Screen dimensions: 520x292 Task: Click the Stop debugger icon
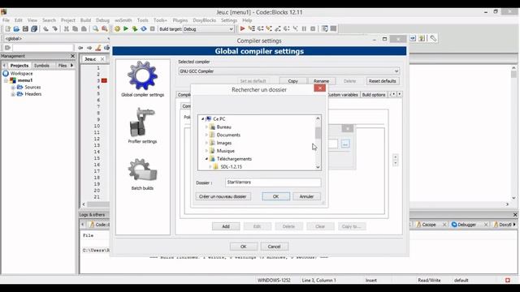[x=313, y=29]
